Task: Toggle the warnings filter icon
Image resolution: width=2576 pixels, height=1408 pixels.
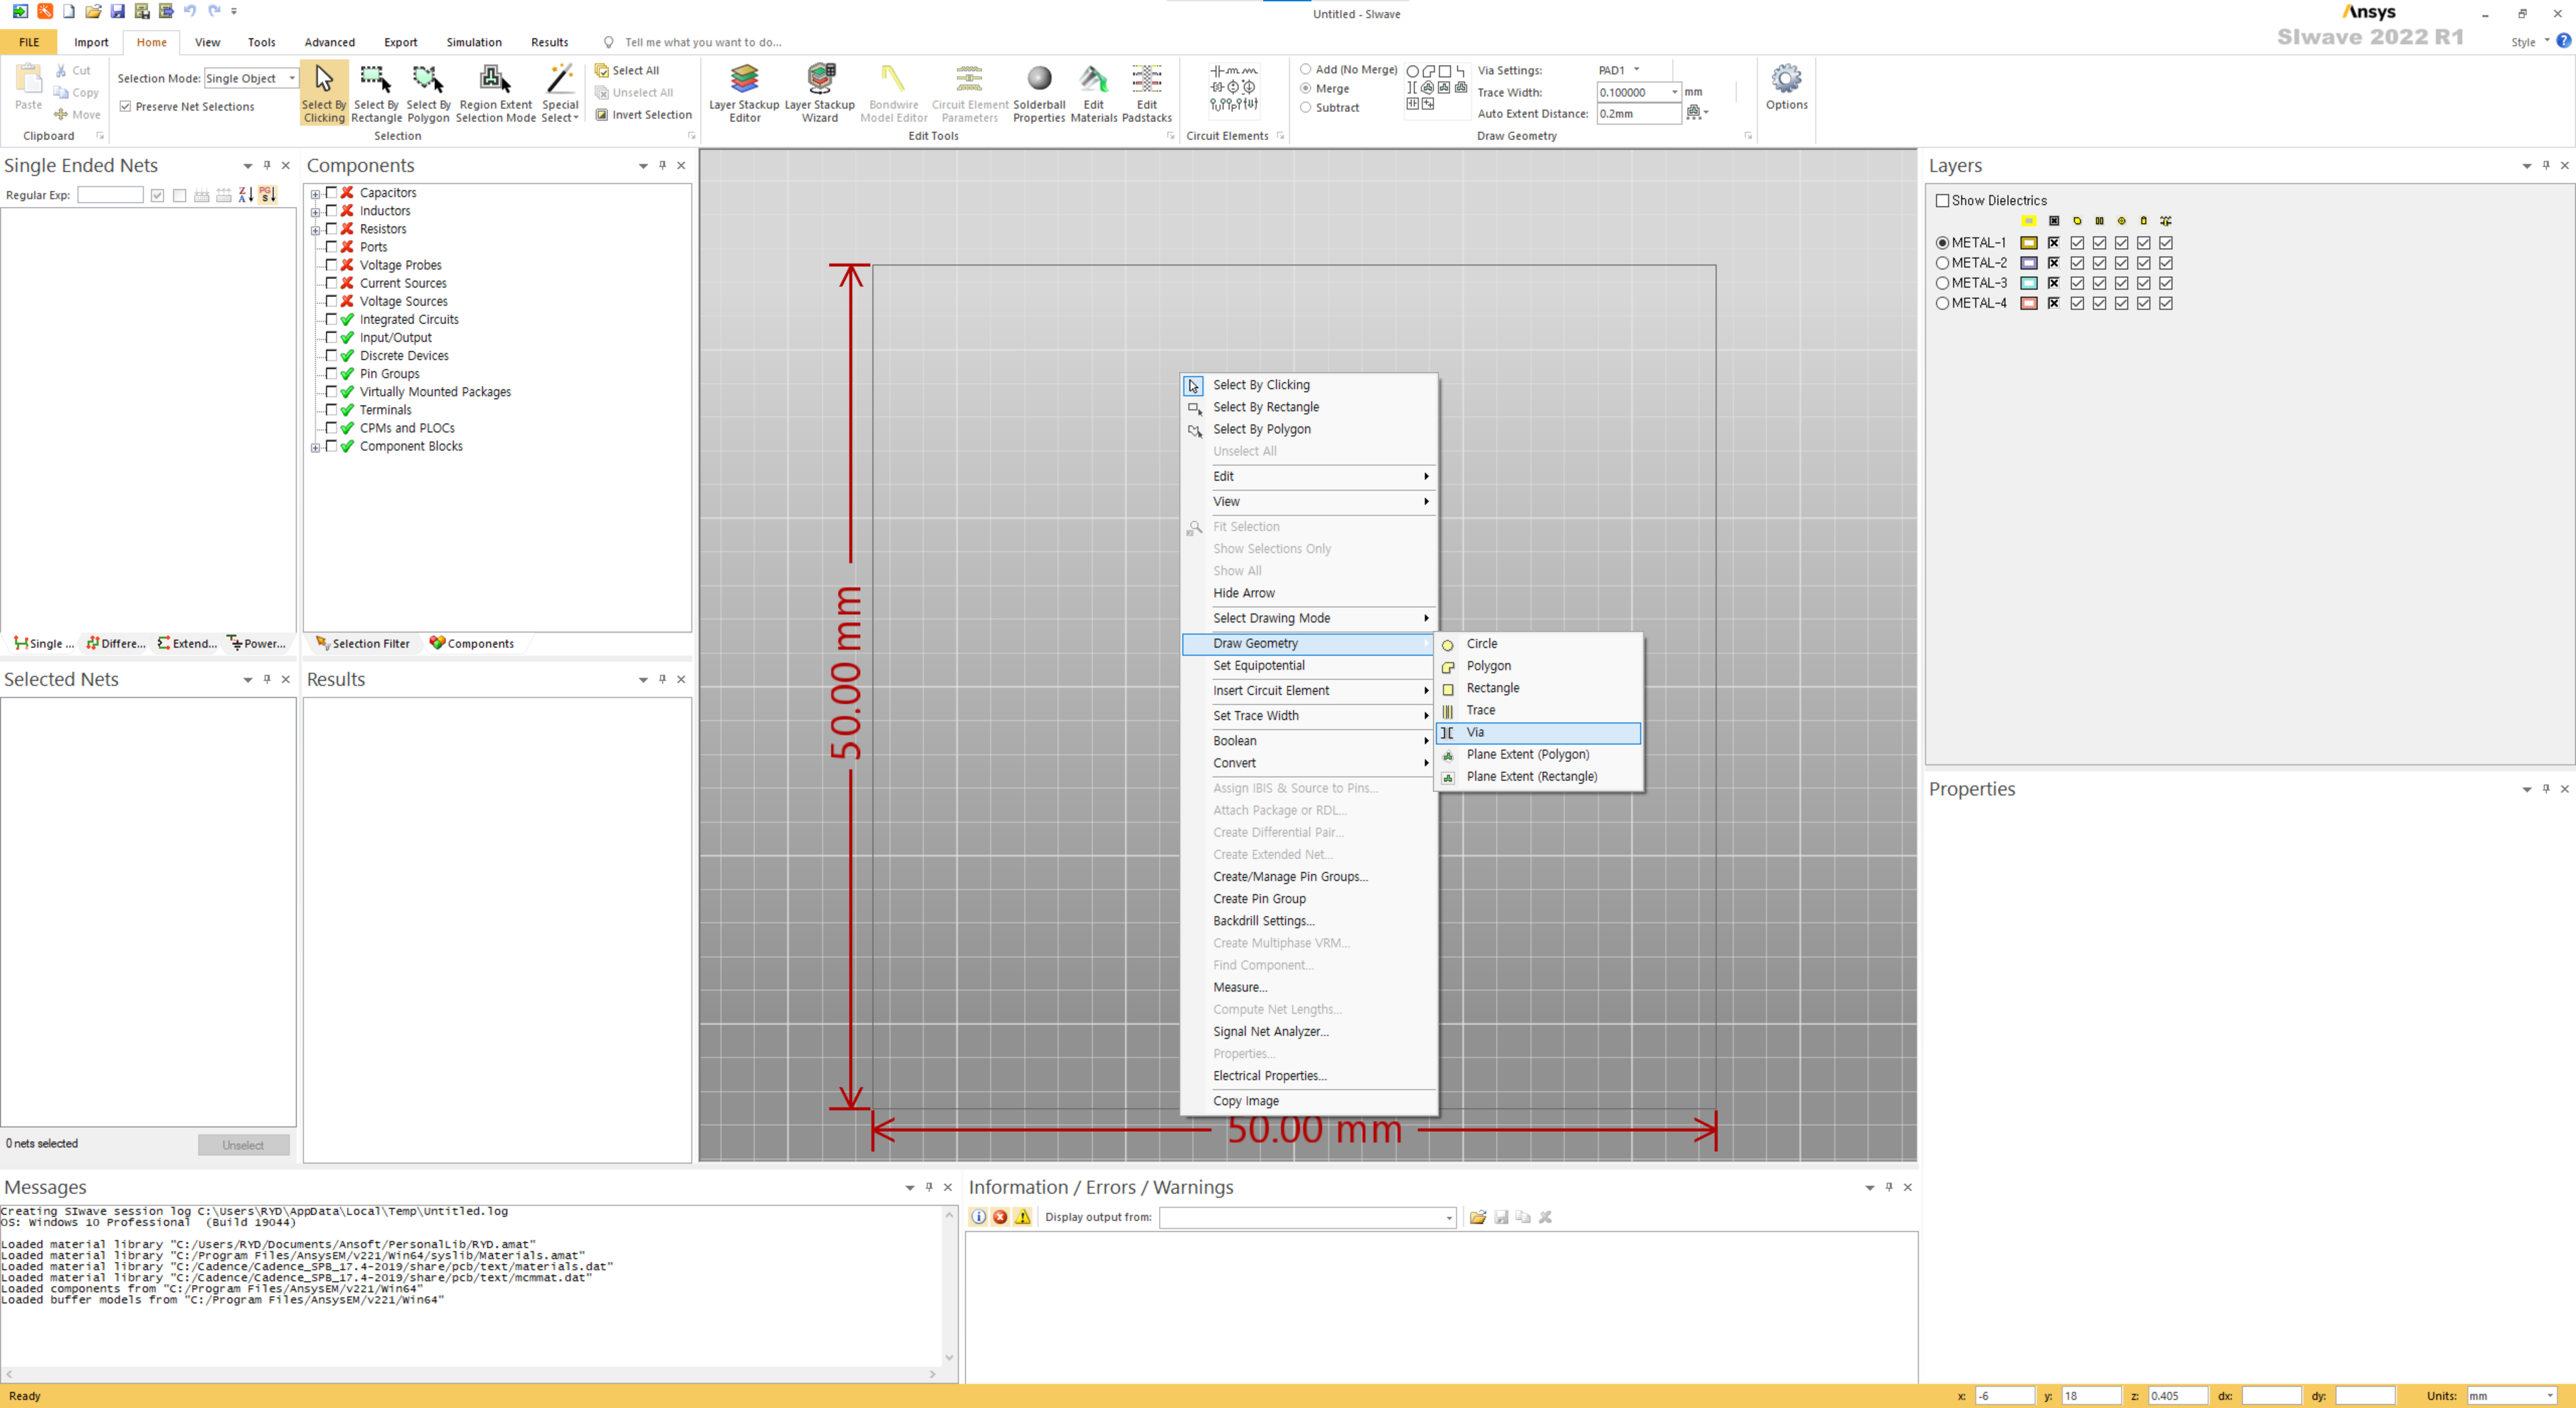Action: tap(1022, 1216)
